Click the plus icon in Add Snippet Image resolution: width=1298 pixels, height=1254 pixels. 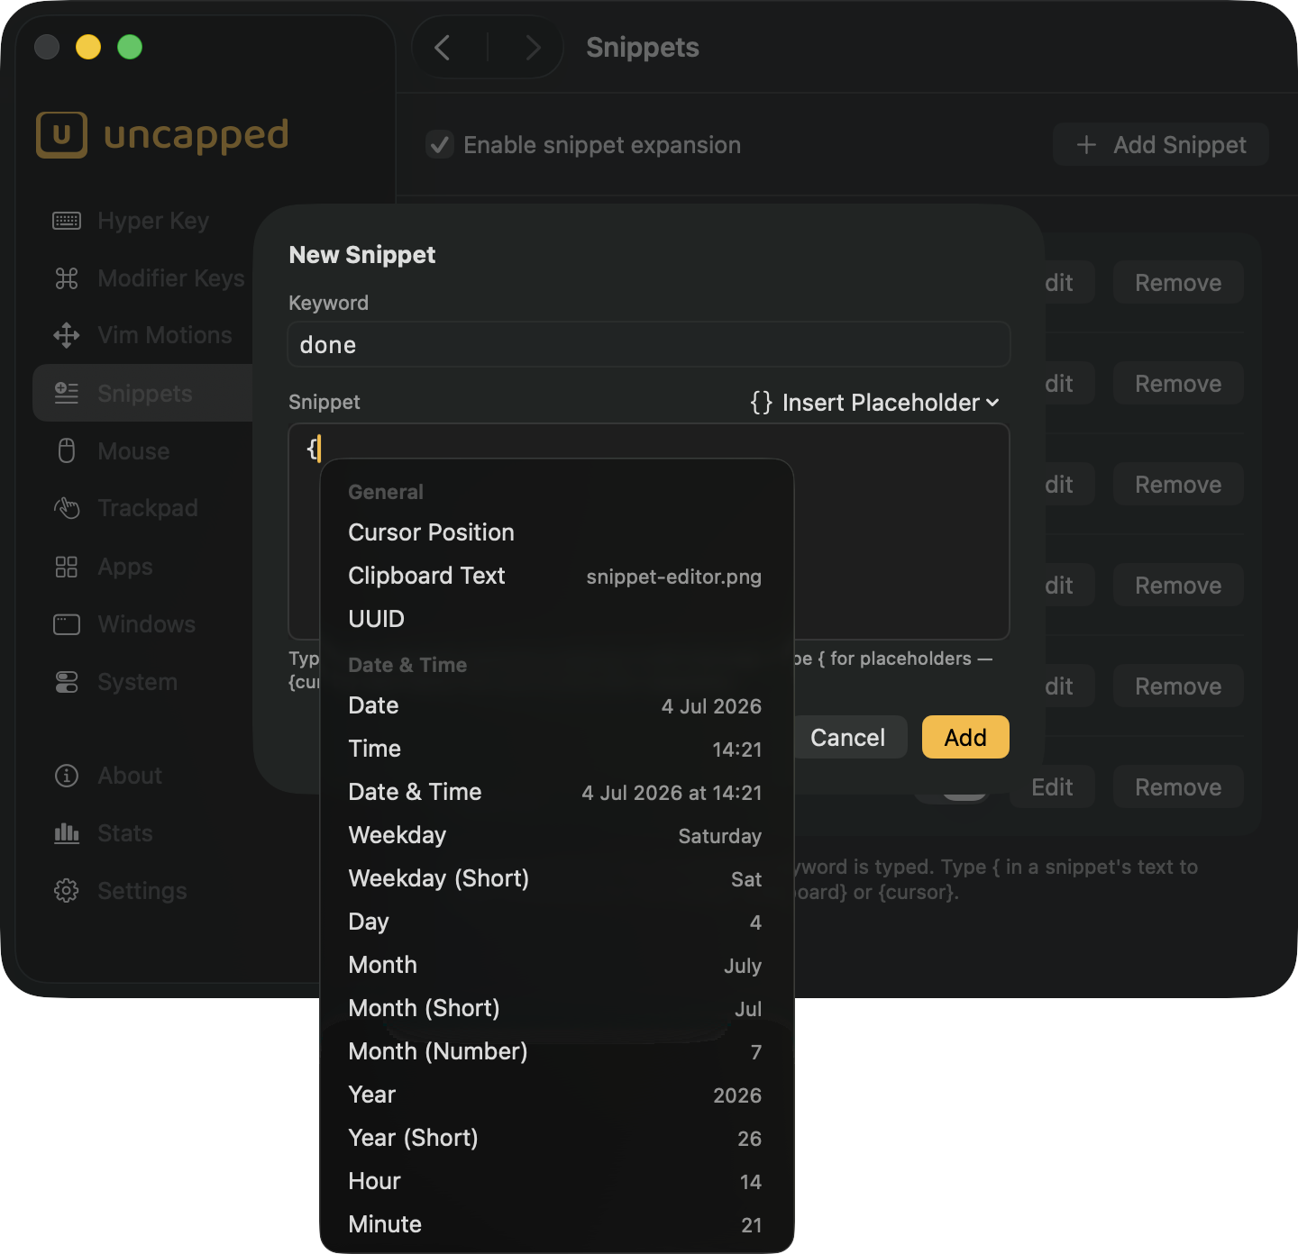[1087, 145]
